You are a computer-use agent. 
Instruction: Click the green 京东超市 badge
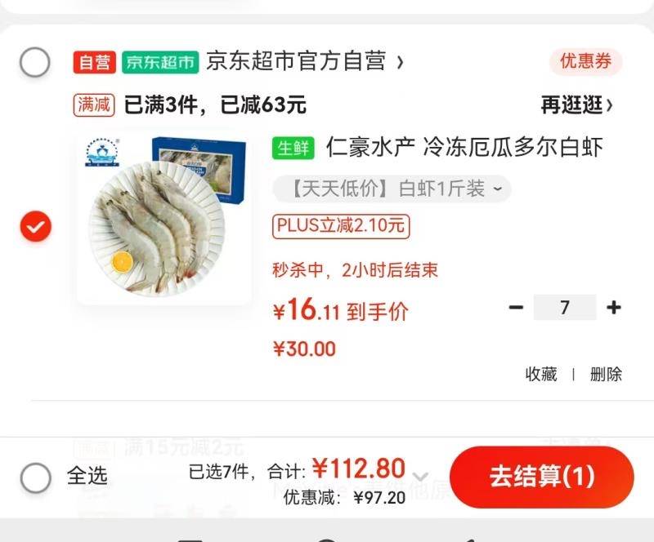pyautogui.click(x=160, y=62)
